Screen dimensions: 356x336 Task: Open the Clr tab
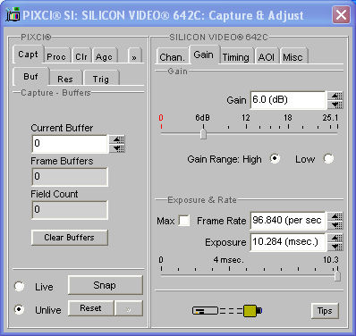point(81,56)
